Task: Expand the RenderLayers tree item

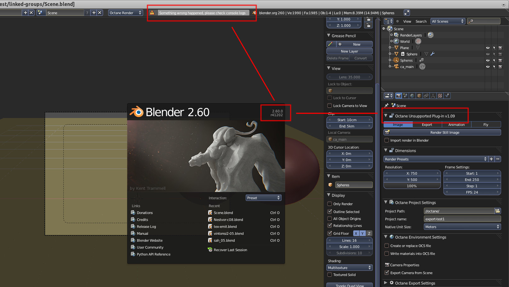Action: [391, 35]
